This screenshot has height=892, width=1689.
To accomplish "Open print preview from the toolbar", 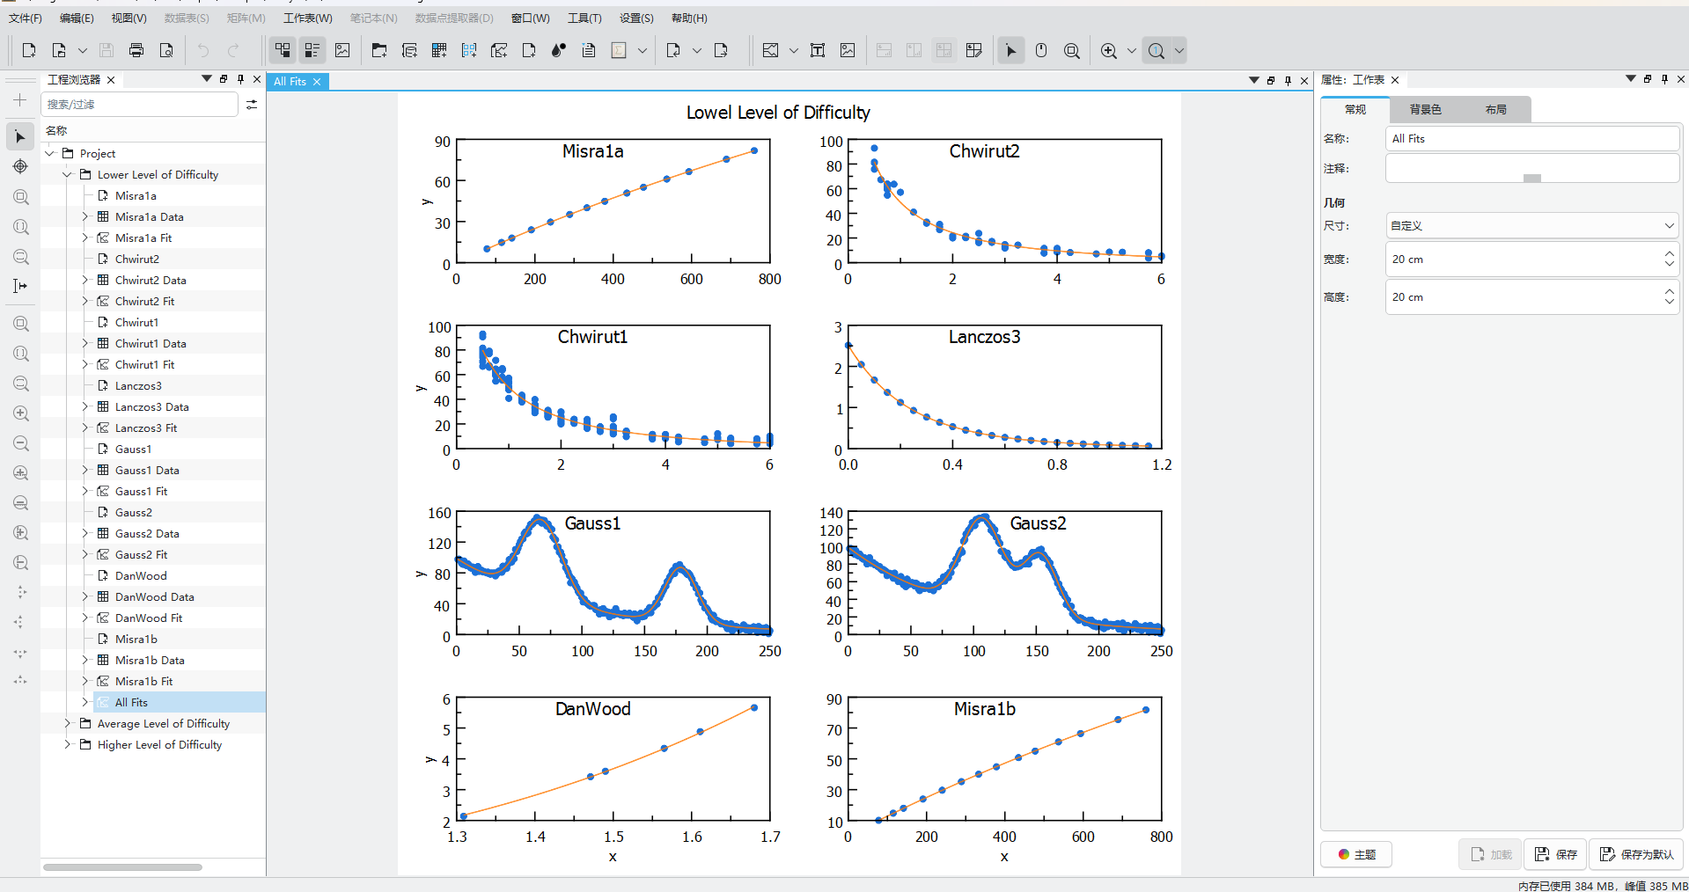I will tap(166, 50).
